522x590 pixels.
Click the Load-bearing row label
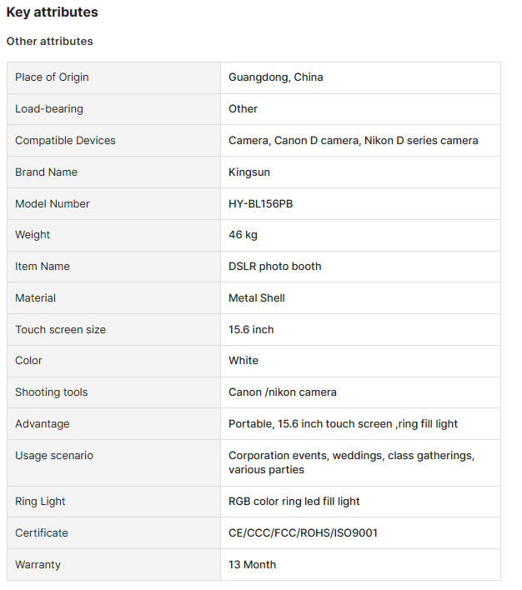click(49, 108)
